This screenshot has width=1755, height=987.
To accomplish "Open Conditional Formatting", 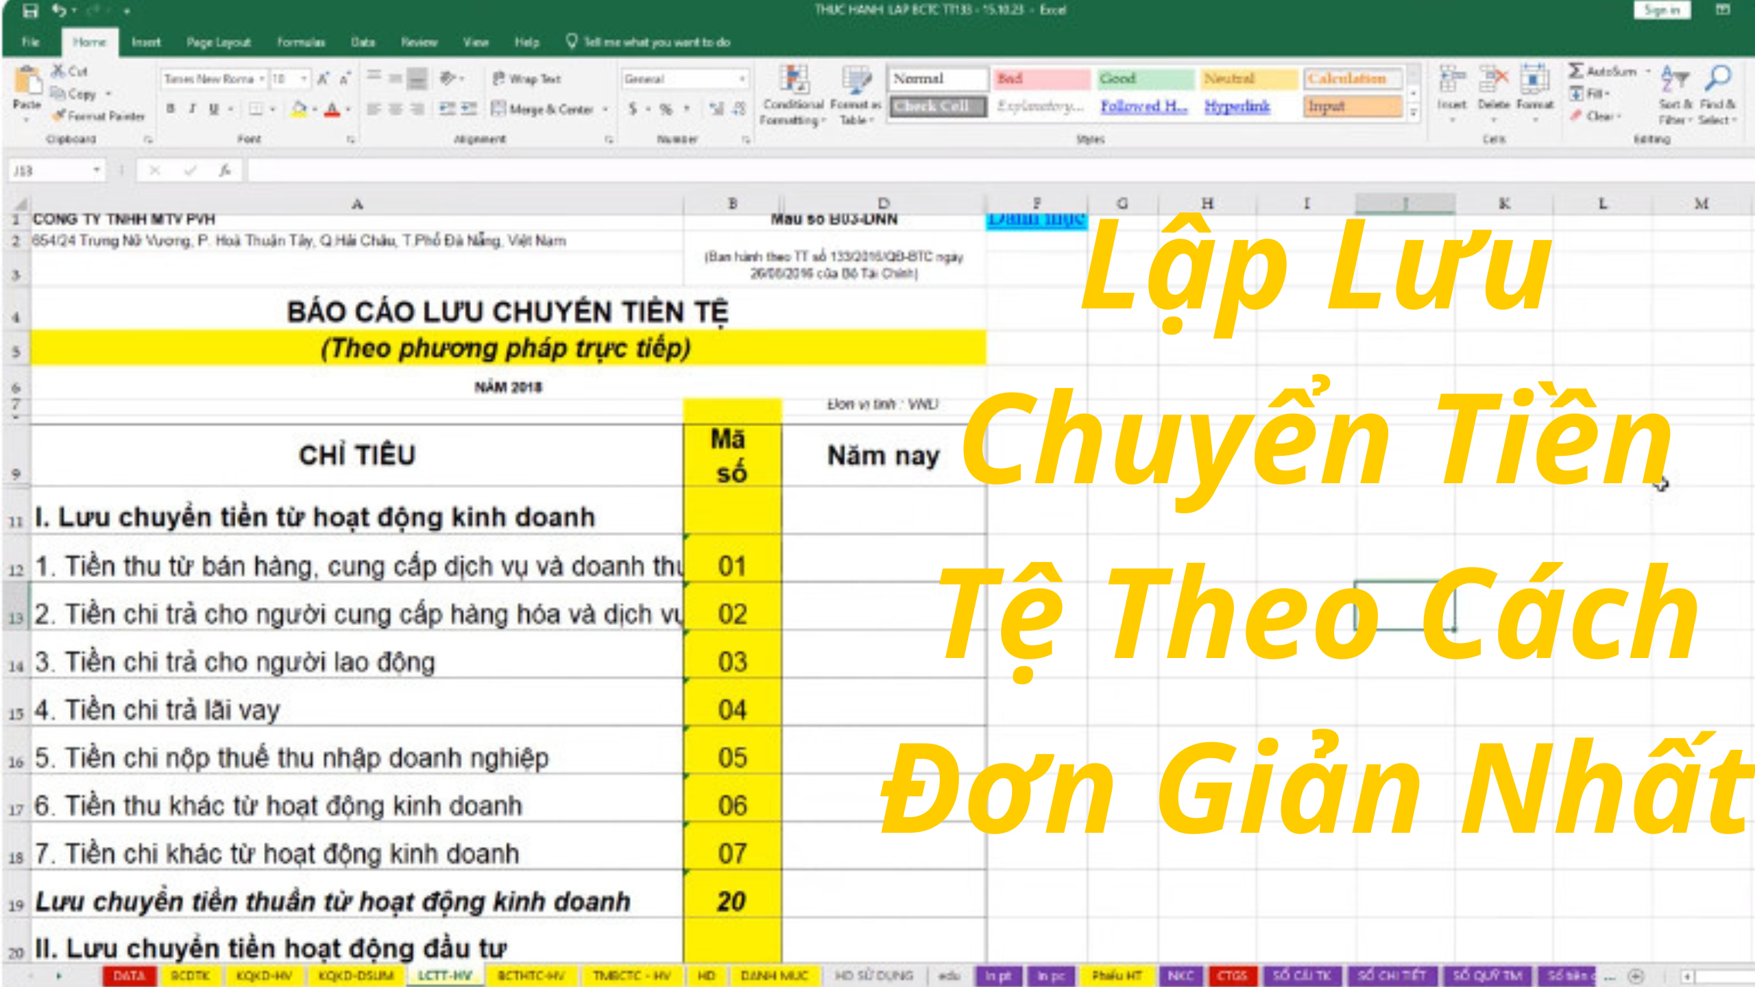I will pos(793,95).
